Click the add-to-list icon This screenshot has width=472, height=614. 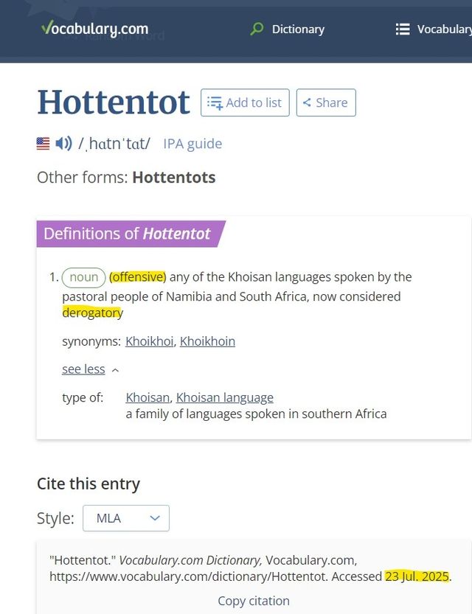pyautogui.click(x=215, y=102)
